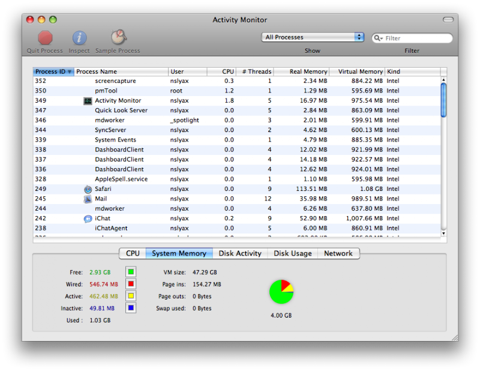Open the All Processes dropdown
Viewport: 480px width, 371px height.
(x=313, y=37)
